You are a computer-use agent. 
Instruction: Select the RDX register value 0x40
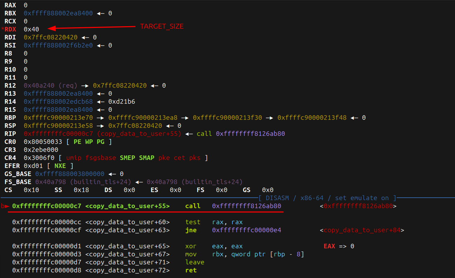31,29
